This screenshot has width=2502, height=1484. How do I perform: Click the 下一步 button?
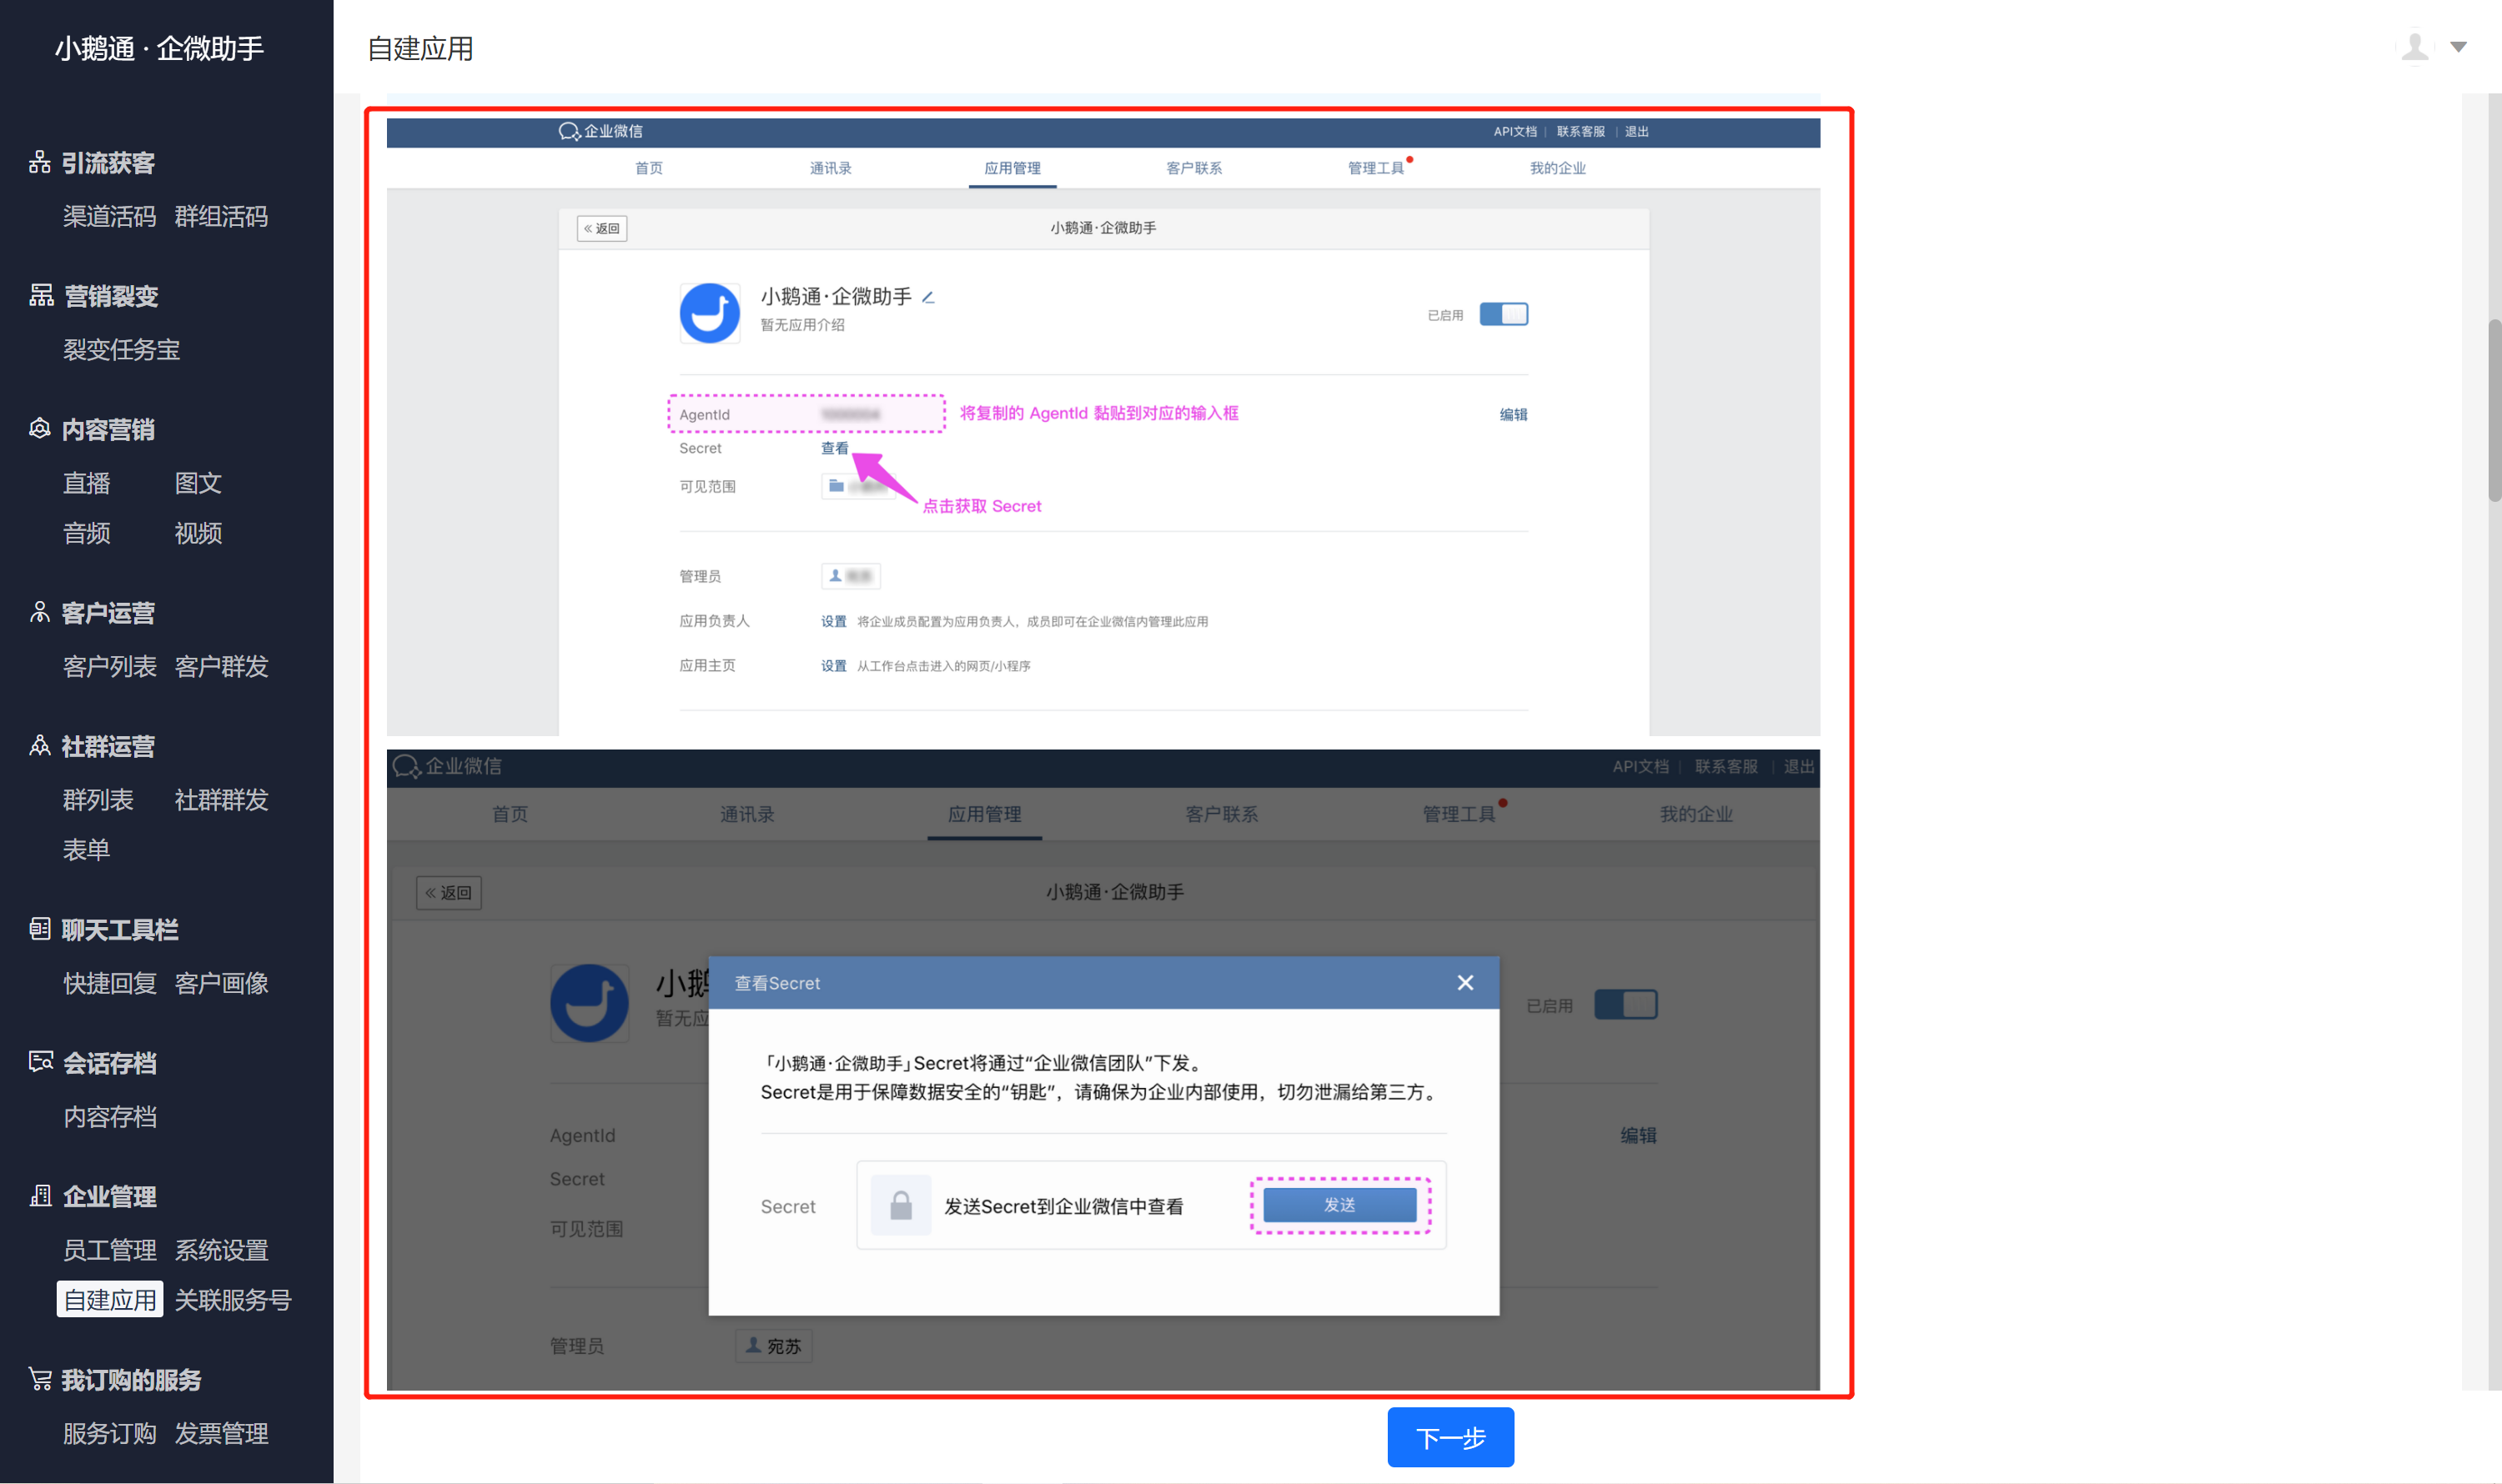1450,1438
